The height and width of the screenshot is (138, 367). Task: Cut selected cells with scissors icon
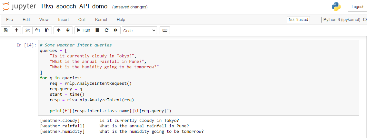coord(28,30)
